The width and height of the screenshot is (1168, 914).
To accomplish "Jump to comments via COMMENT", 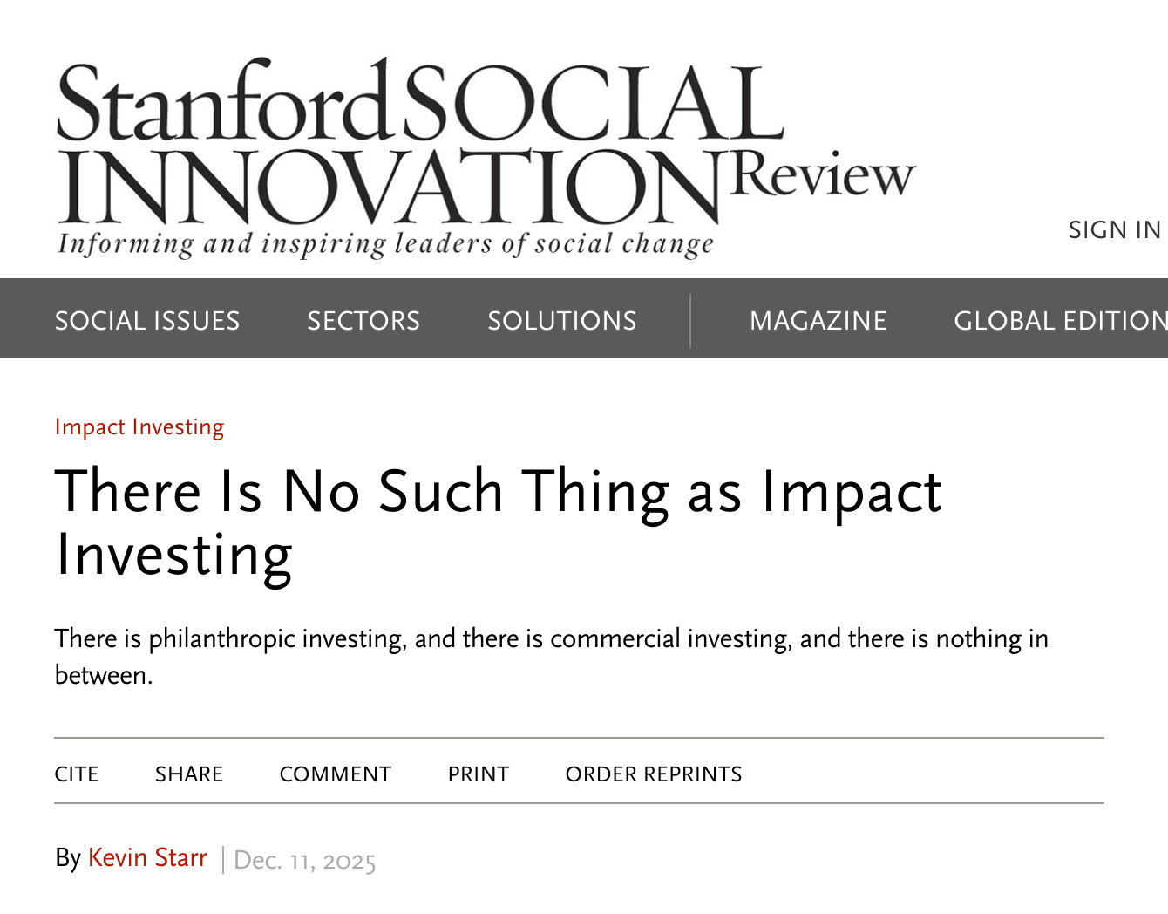I will [336, 774].
